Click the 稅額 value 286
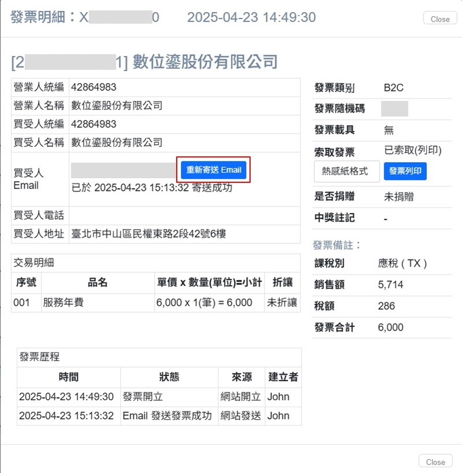The width and height of the screenshot is (462, 473). (386, 306)
